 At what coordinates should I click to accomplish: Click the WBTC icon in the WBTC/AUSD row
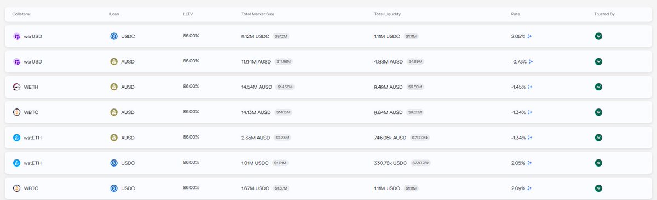[16, 112]
